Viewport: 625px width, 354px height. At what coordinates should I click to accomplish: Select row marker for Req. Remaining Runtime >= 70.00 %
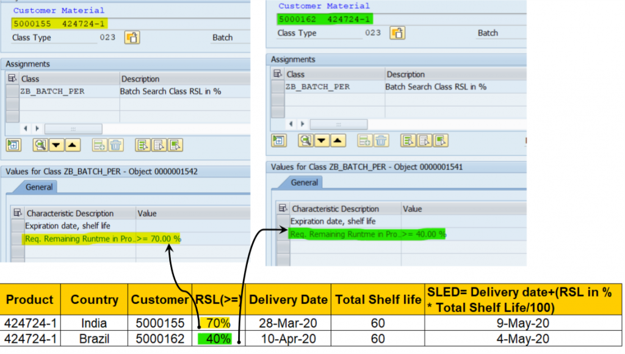(18, 239)
